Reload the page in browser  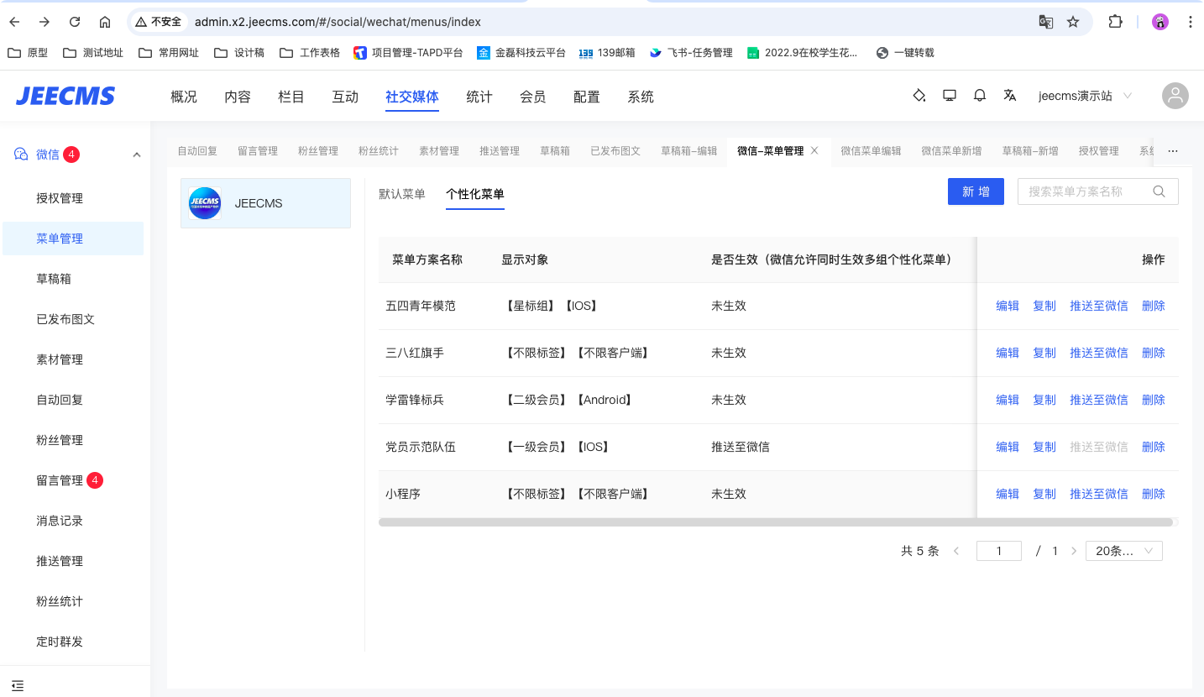[x=75, y=22]
